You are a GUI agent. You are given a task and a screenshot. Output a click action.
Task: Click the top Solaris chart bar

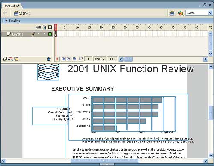click(127, 100)
